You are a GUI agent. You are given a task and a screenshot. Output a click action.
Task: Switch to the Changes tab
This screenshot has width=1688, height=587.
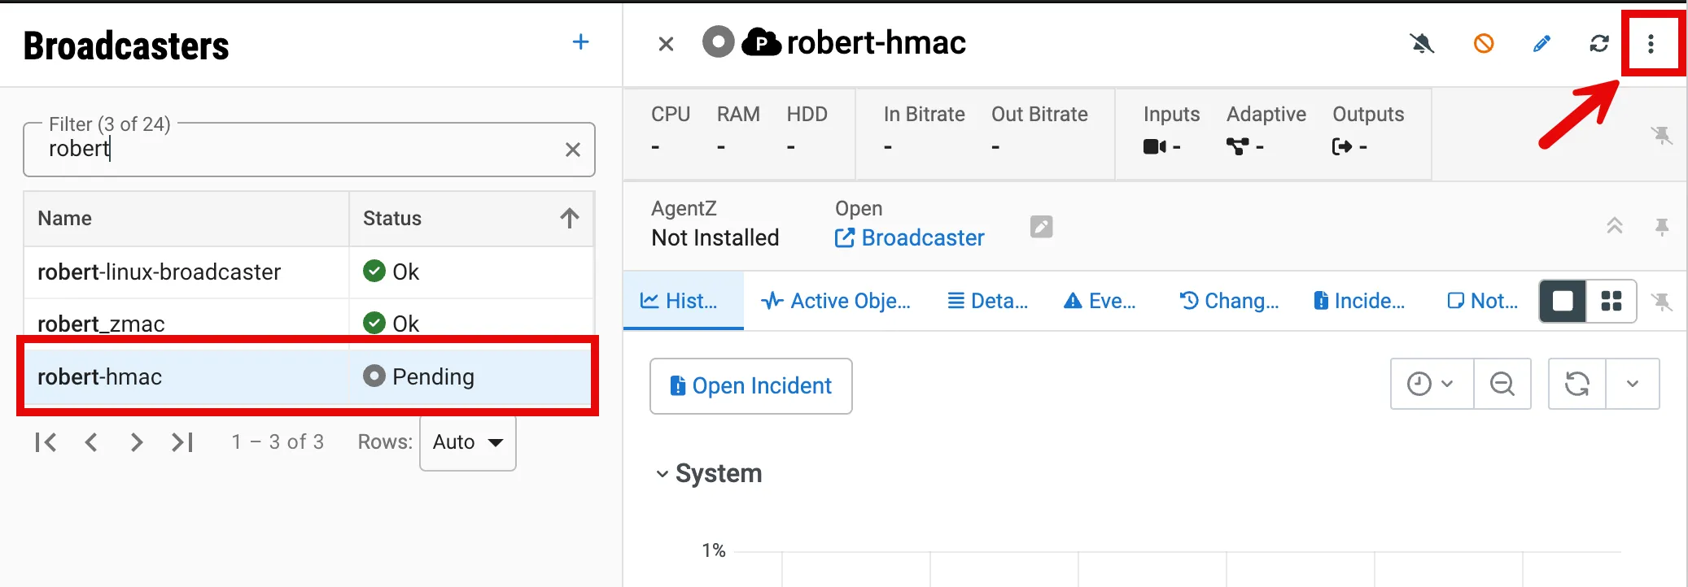(1230, 301)
